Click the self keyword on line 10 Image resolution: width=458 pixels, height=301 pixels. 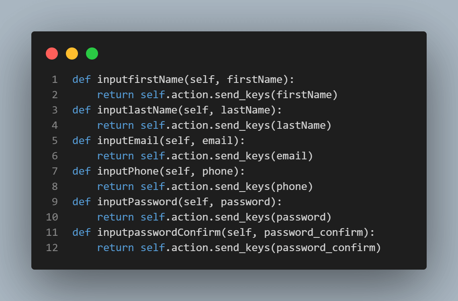[x=153, y=217]
